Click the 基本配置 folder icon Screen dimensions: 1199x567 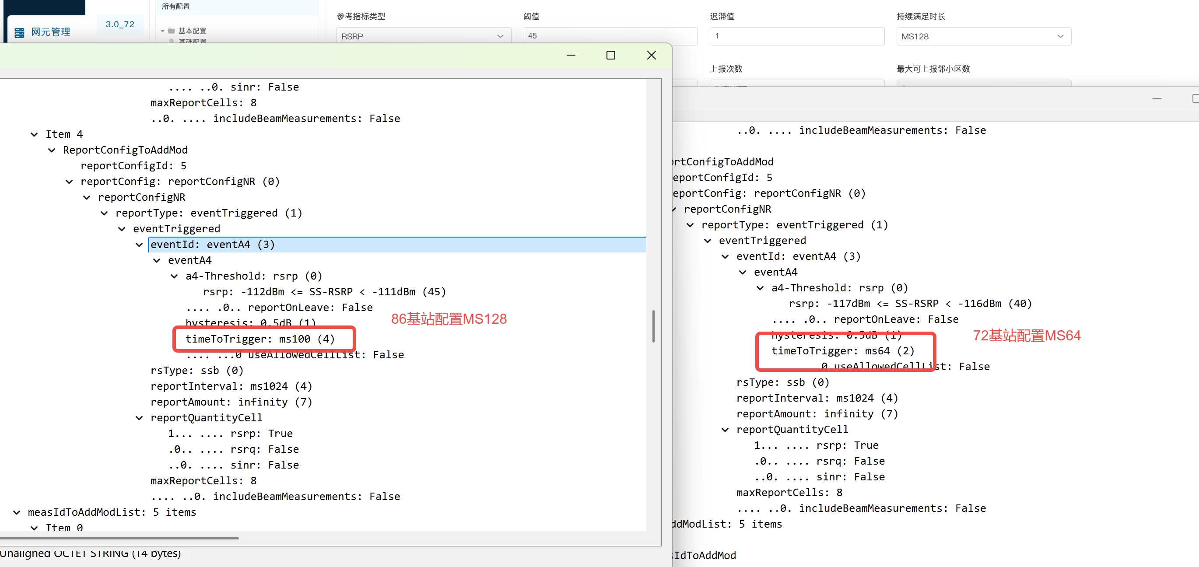click(x=171, y=31)
